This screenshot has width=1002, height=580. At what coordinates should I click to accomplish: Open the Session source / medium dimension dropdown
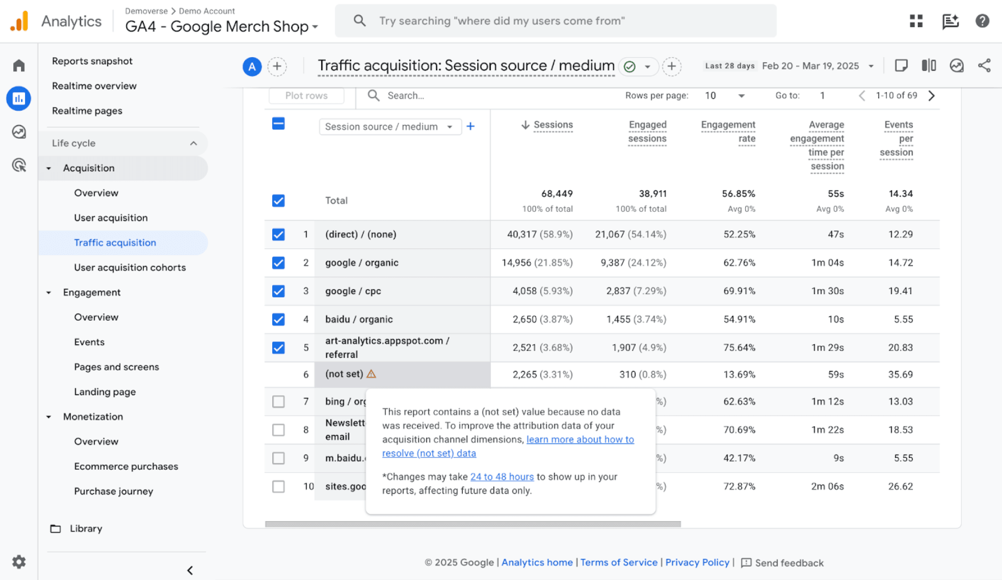[390, 126]
